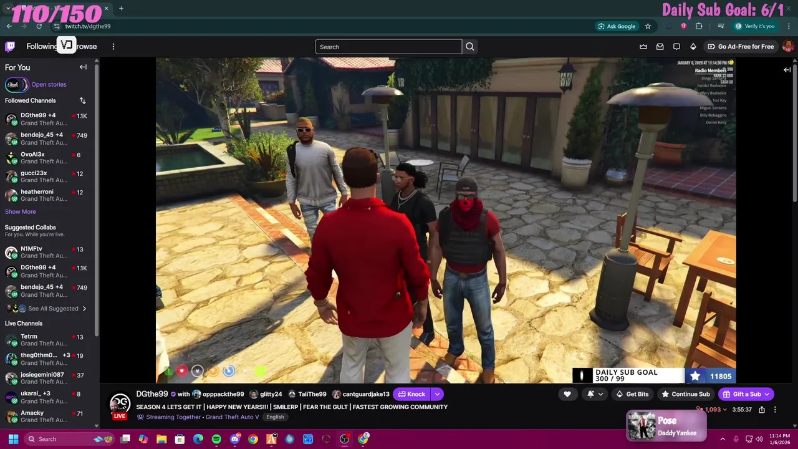798x449 pixels.
Task: Open the DGthe99 channel name link
Action: coord(152,394)
